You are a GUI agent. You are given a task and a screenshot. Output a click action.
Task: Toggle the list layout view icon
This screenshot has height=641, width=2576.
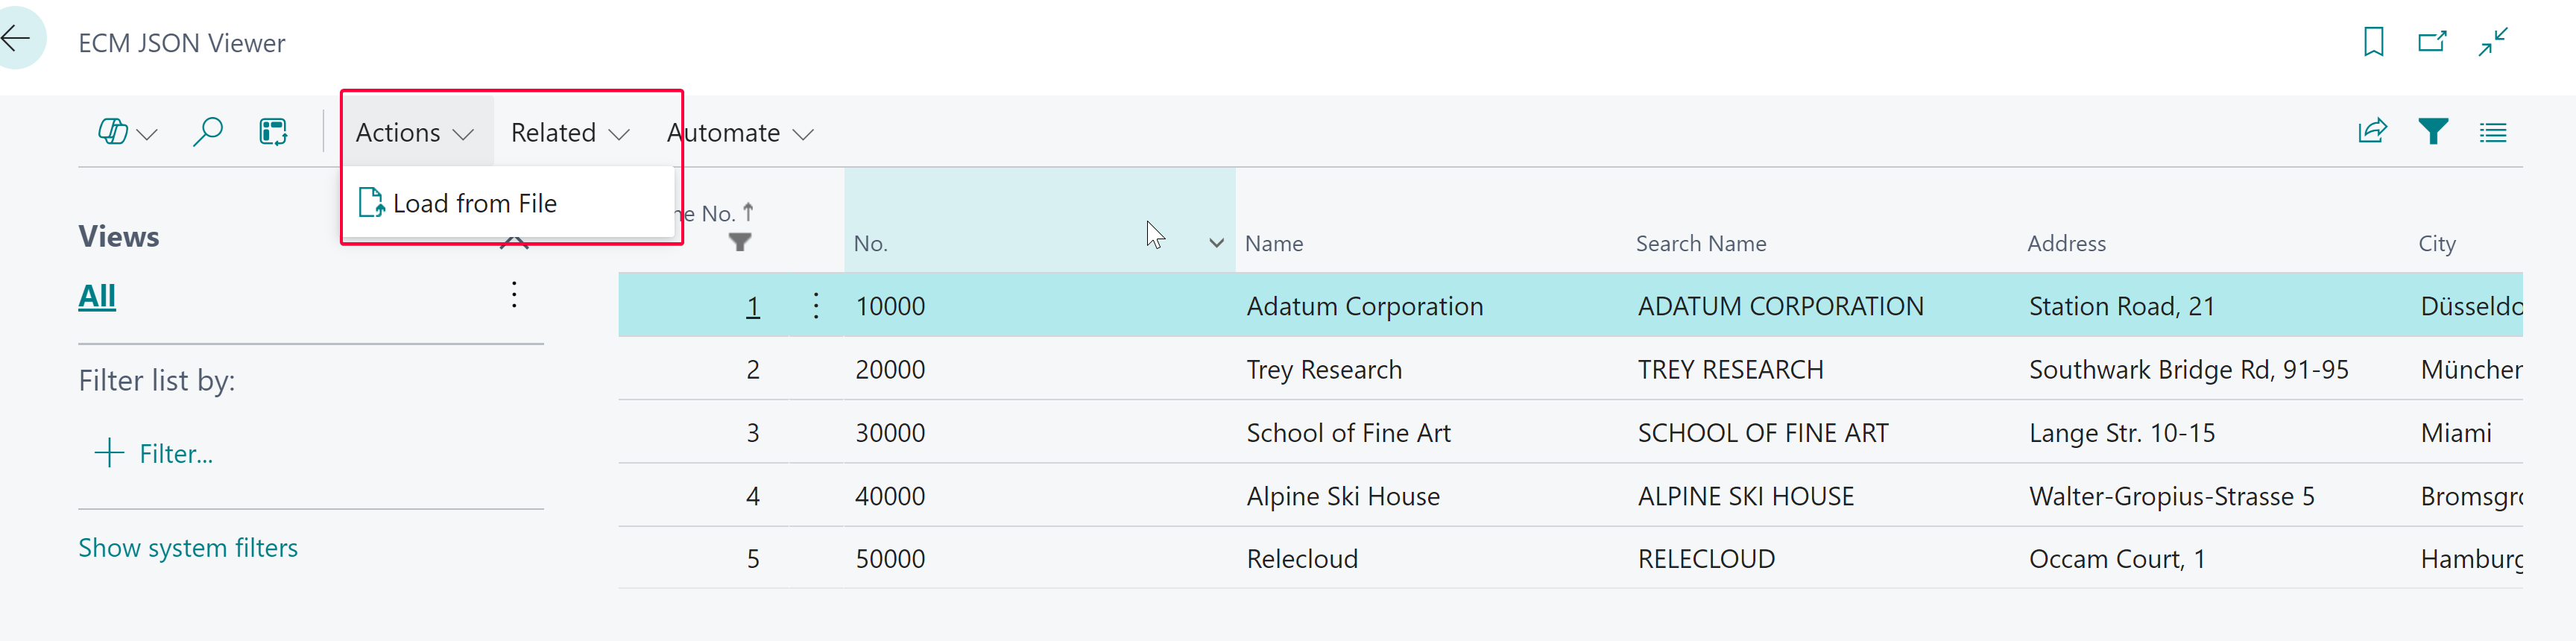tap(2493, 132)
